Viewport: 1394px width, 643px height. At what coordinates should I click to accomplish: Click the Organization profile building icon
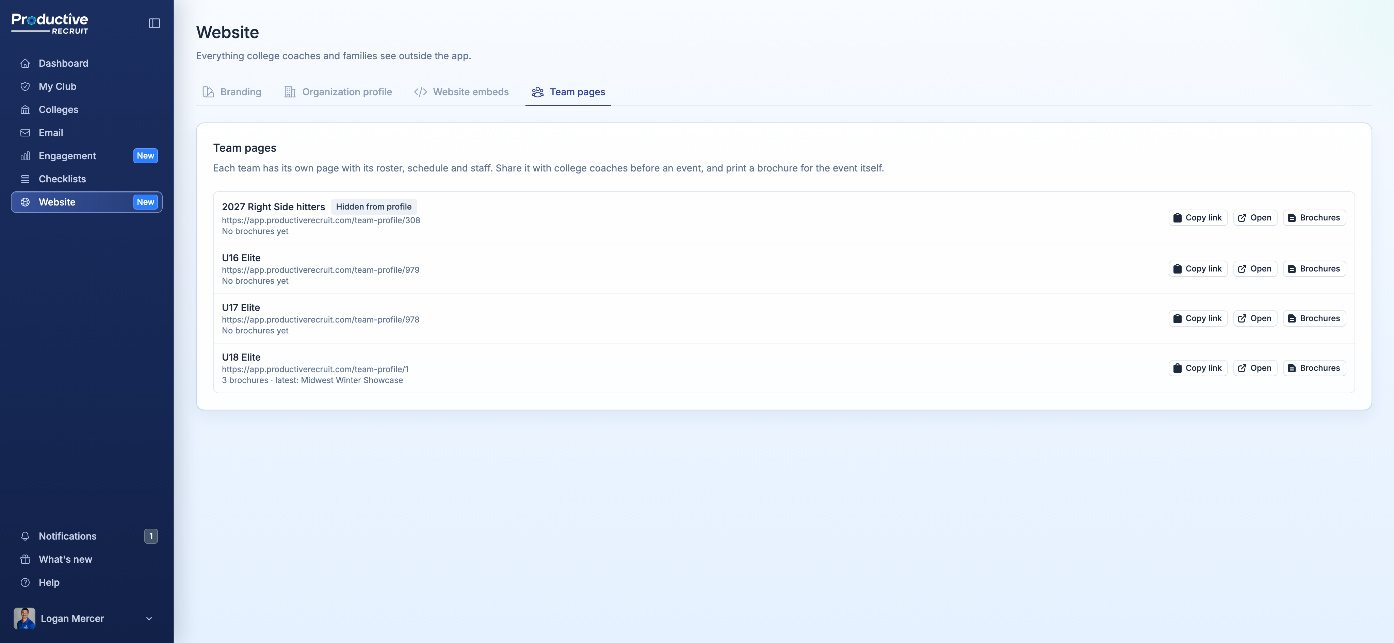[x=290, y=92]
